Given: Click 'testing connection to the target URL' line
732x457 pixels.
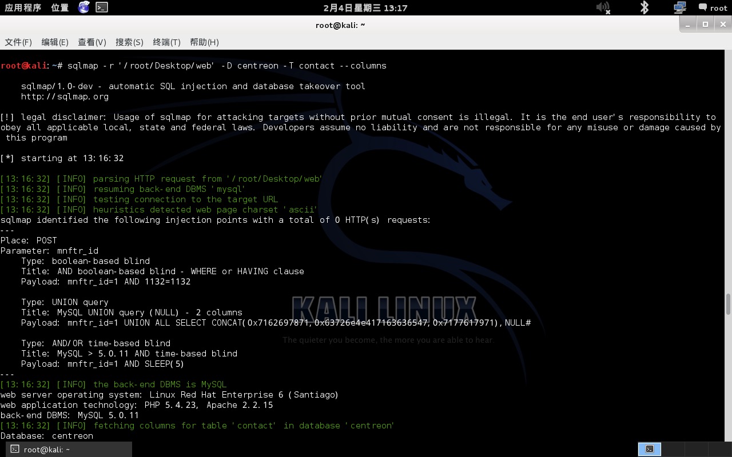Looking at the screenshot, I should (x=139, y=199).
